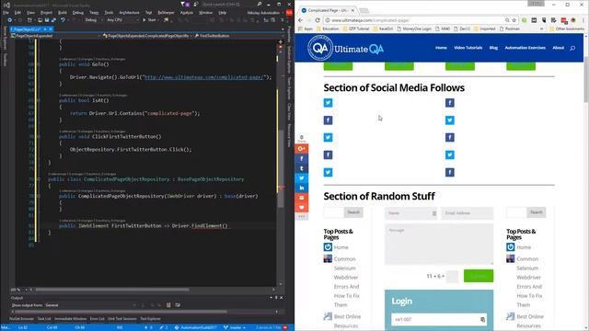The width and height of the screenshot is (589, 331).
Task: Close the Output panel
Action: [x=282, y=298]
